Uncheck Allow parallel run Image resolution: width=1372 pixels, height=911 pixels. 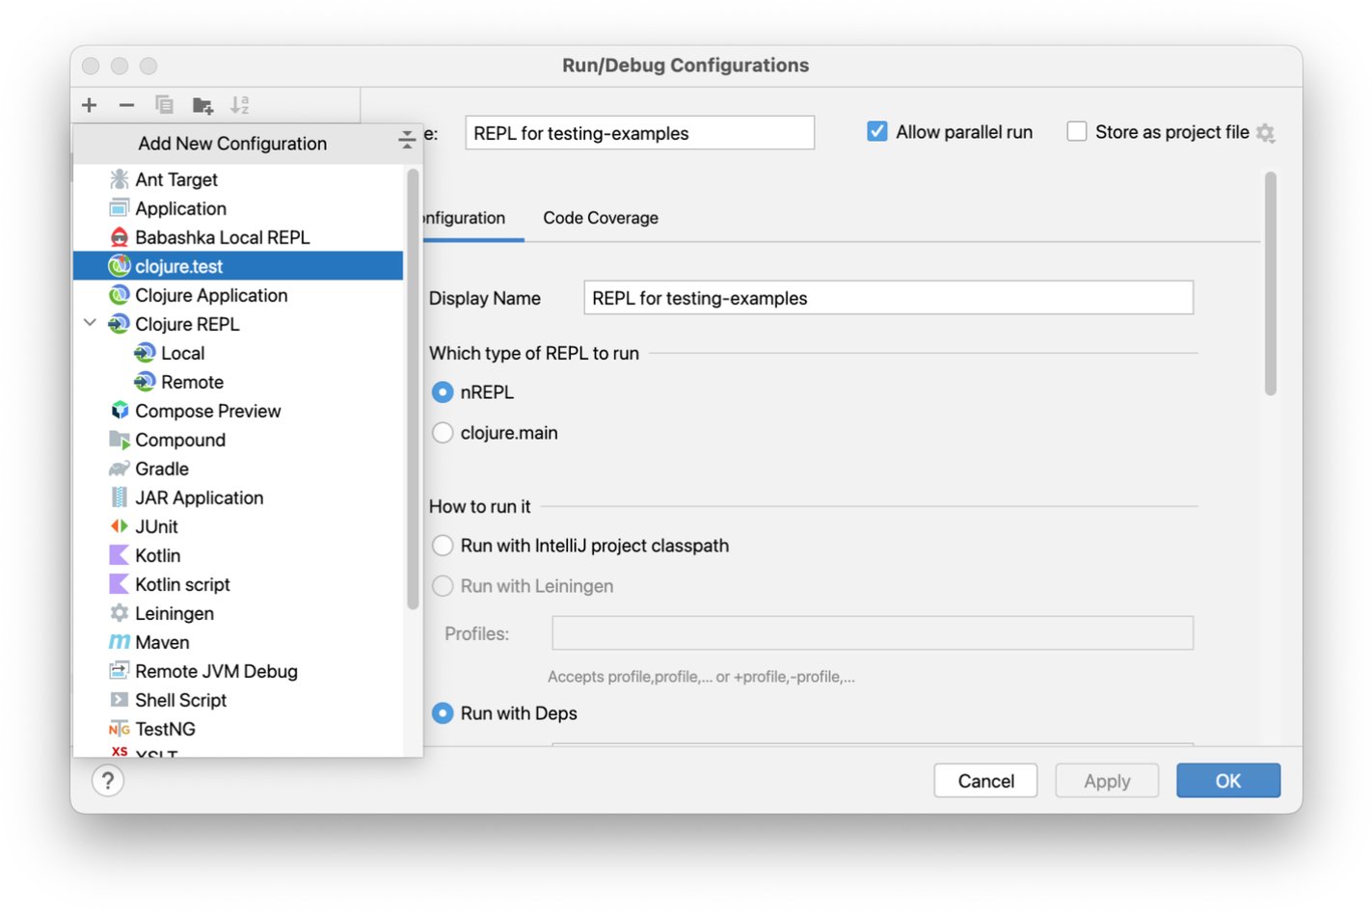[876, 131]
